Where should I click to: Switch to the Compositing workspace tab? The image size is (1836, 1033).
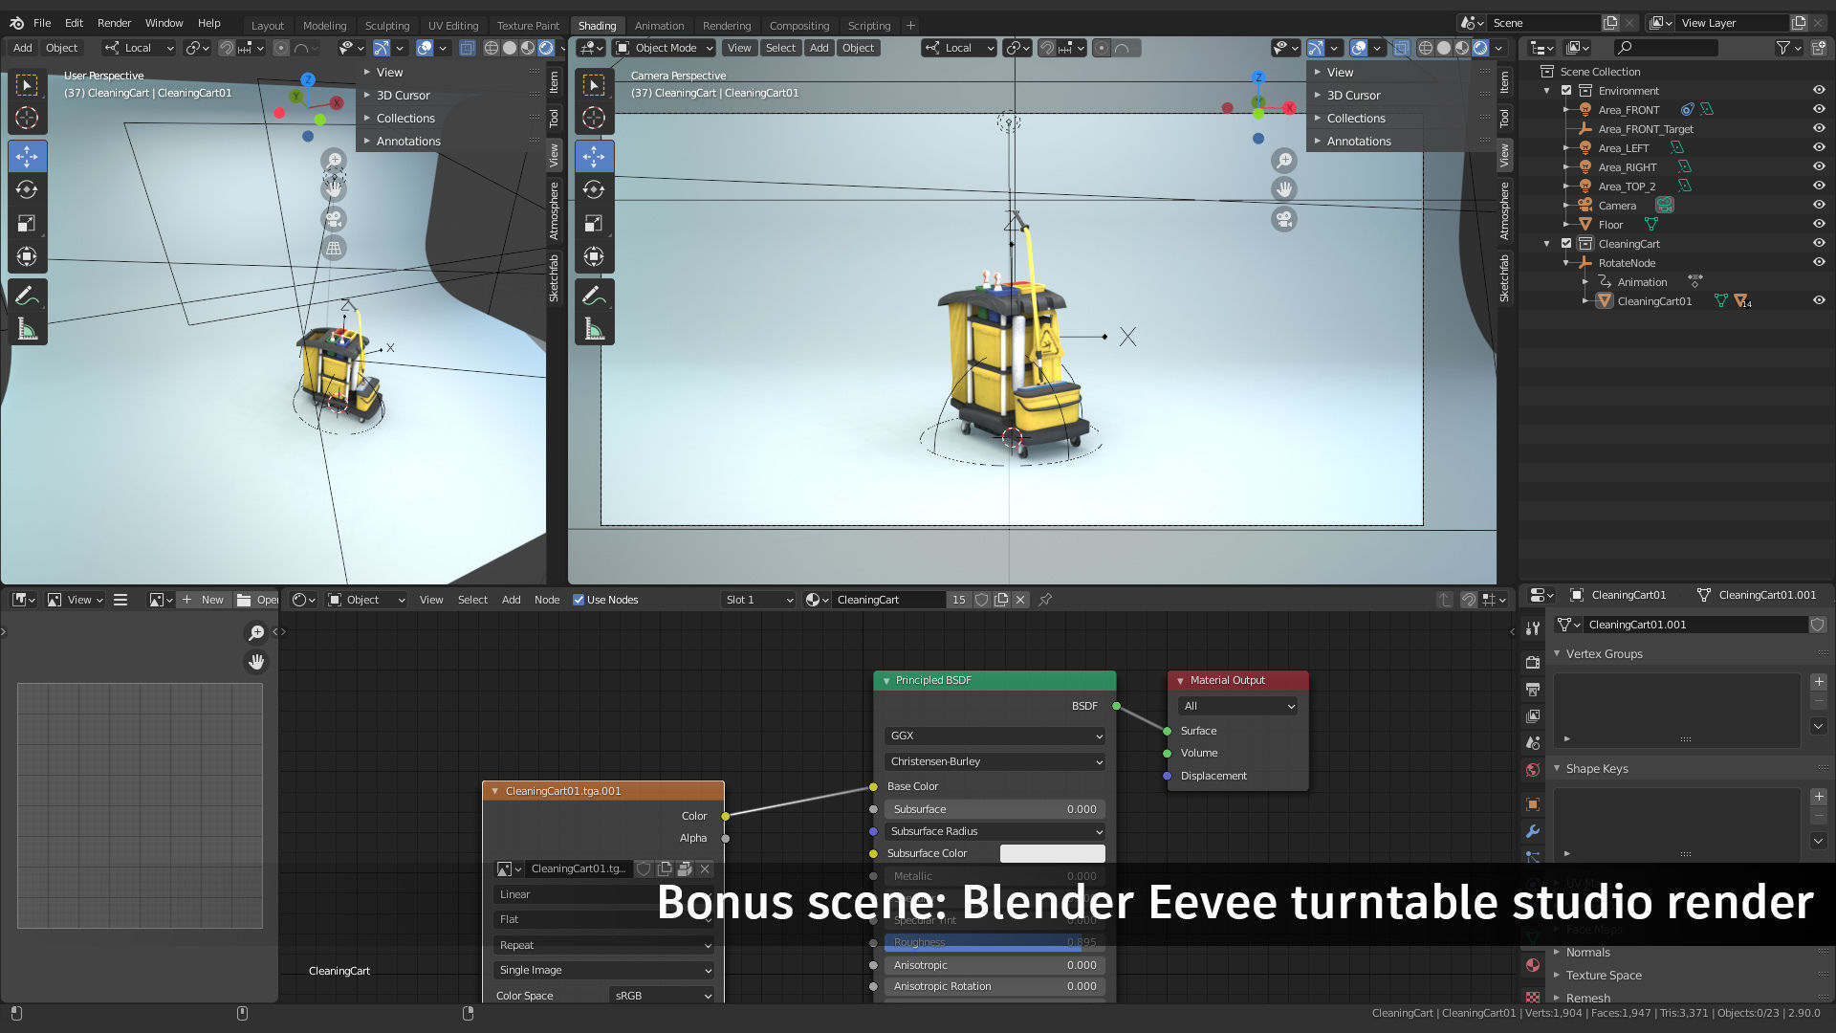pyautogui.click(x=799, y=26)
